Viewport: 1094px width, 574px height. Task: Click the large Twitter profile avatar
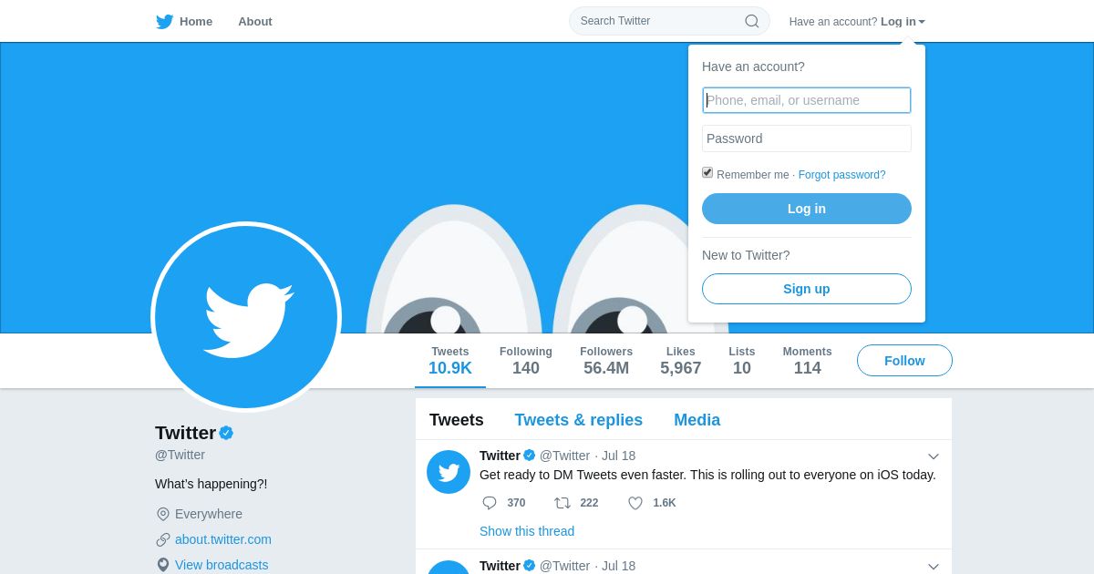point(246,317)
